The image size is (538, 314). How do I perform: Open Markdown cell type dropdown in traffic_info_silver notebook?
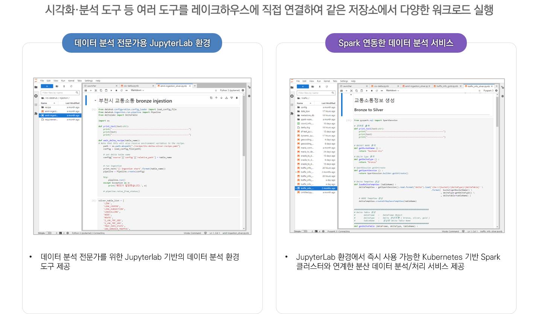point(393,91)
